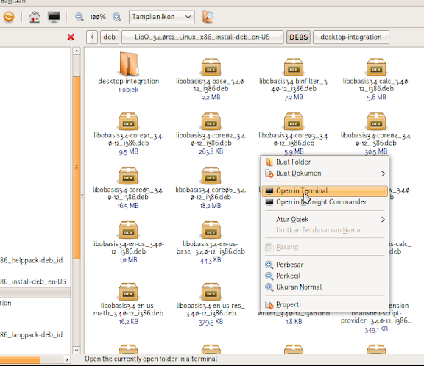Open the Computer monitor toolbar icon
The image size is (424, 366).
[x=54, y=17]
